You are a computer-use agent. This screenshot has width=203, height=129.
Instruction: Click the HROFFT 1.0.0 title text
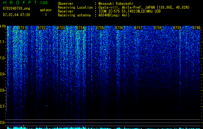point(25,3)
